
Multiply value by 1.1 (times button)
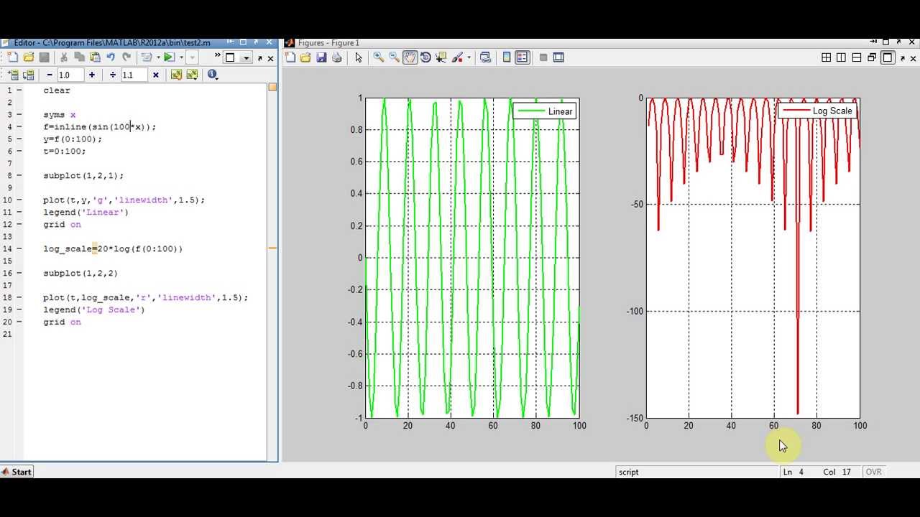[x=156, y=75]
